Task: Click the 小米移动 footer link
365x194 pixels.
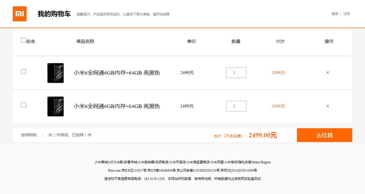Action: pyautogui.click(x=231, y=162)
